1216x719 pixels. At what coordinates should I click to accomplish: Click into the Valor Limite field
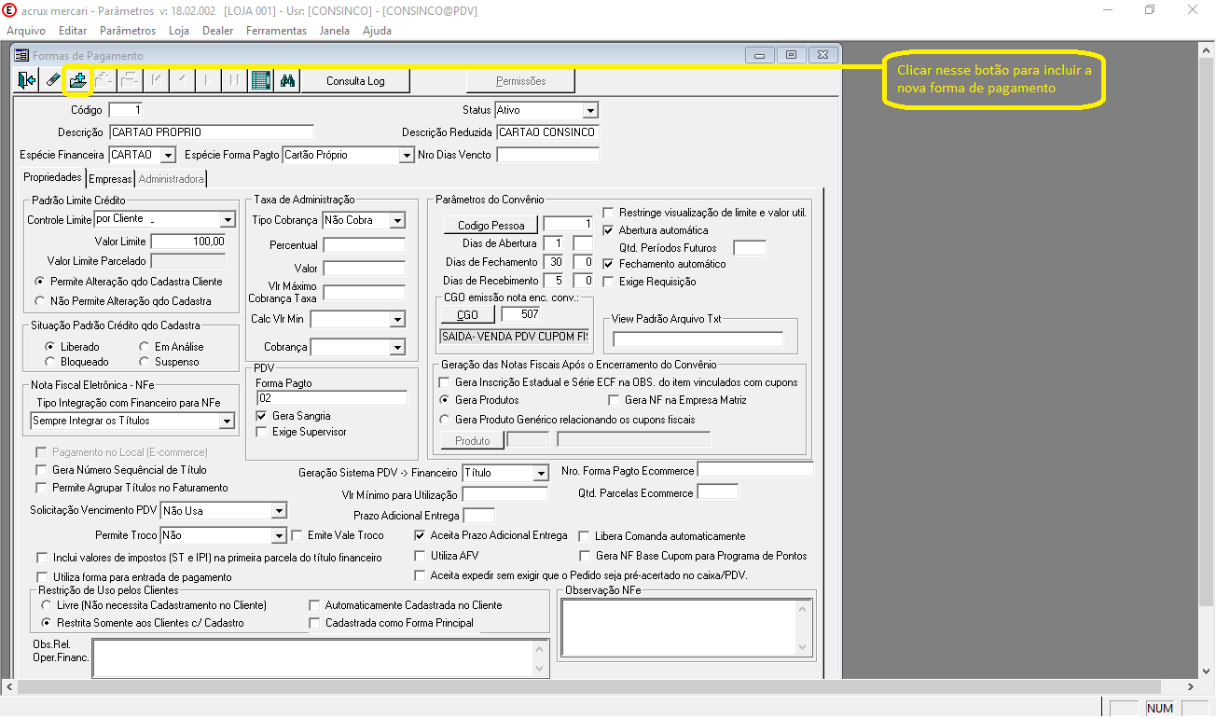tap(188, 242)
